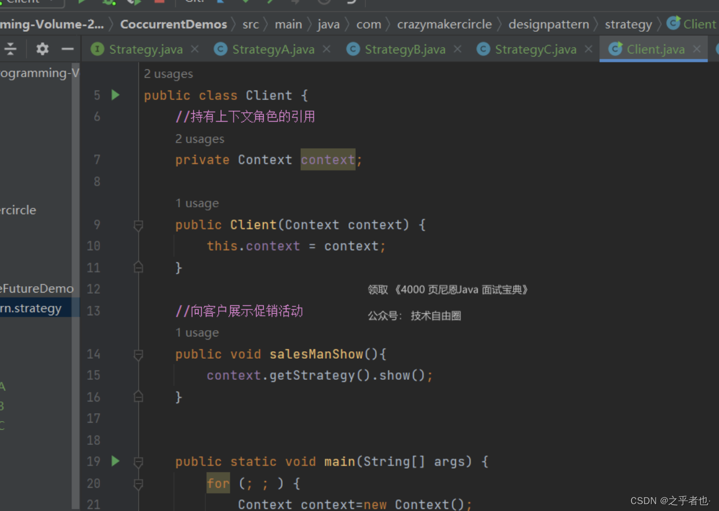
Task: Collapse the for loop at line 20
Action: point(138,483)
